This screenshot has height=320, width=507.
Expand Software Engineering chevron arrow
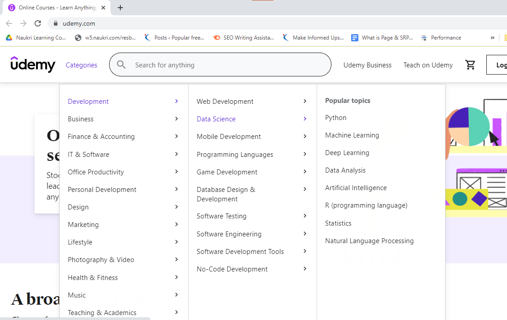coord(305,233)
